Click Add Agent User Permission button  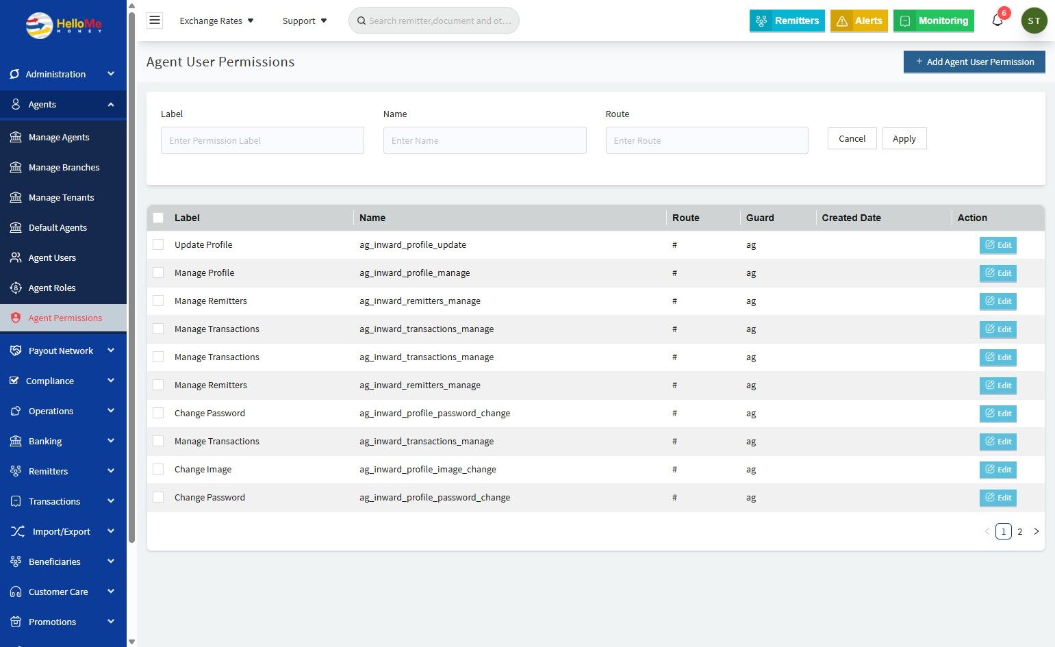point(974,62)
